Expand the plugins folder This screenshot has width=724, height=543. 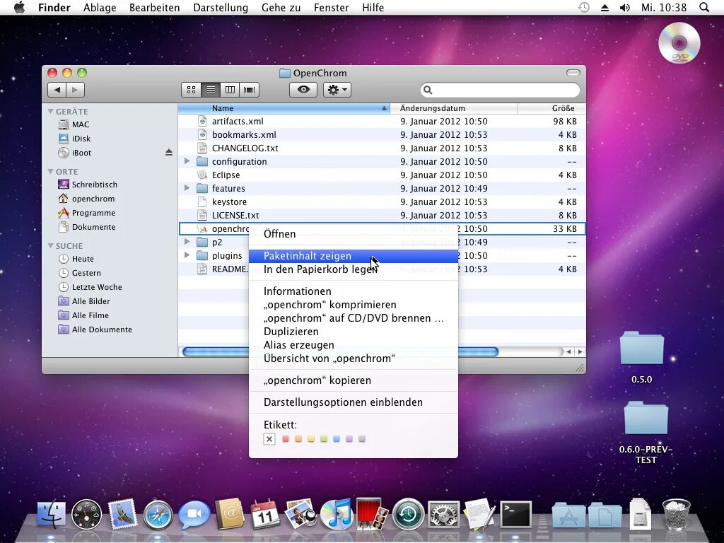pos(187,255)
